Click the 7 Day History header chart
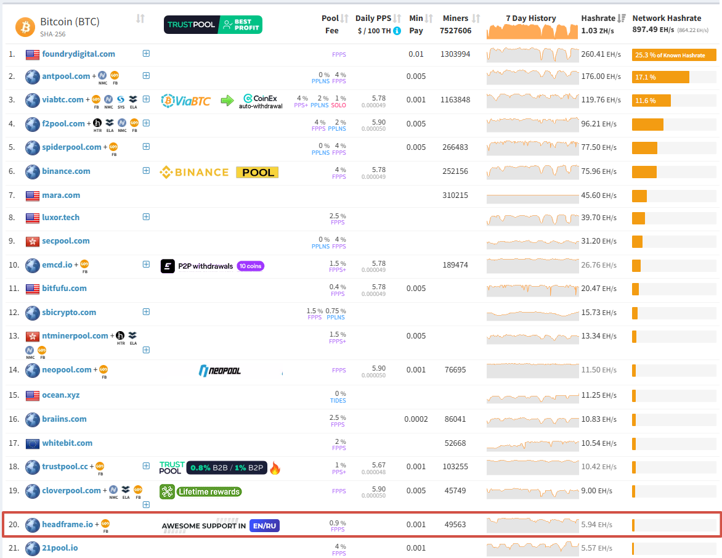 [532, 31]
